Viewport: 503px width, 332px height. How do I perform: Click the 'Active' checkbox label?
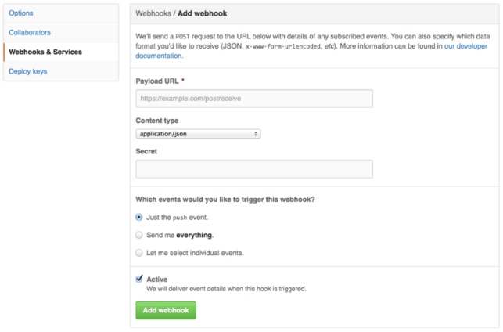[157, 280]
